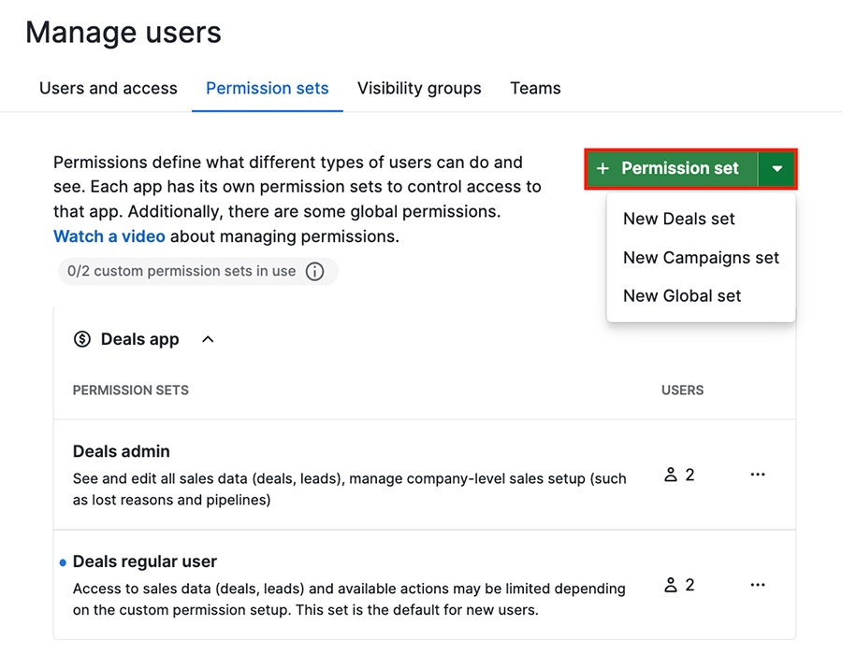Click the Deals app dollar icon

pyautogui.click(x=83, y=339)
